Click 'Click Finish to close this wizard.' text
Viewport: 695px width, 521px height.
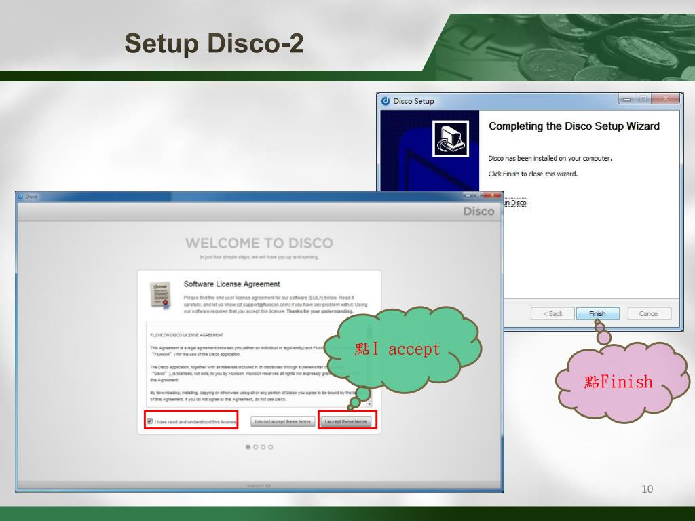(533, 174)
